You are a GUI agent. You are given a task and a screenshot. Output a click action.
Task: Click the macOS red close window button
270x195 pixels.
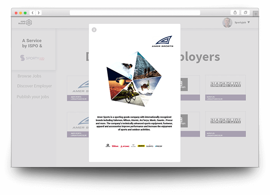(16, 13)
